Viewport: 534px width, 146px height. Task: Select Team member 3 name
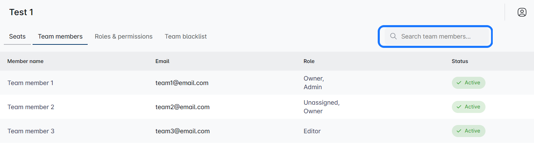pos(31,131)
